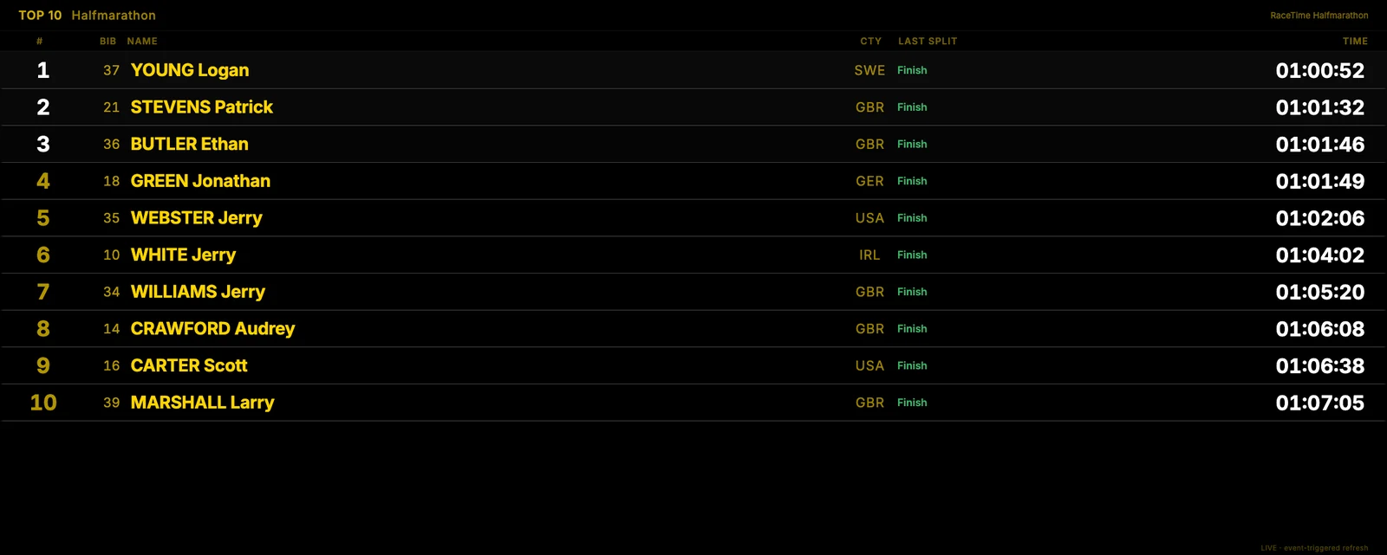Click rank number 10 in MARSHALL row
The height and width of the screenshot is (555, 1387).
click(x=43, y=403)
